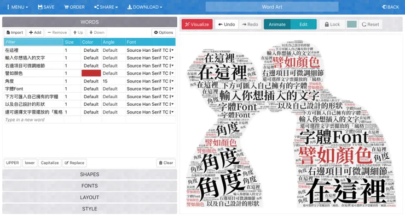This screenshot has width=405, height=216.
Task: Select the 右邊項目可微調細節 row
Action: click(x=33, y=65)
